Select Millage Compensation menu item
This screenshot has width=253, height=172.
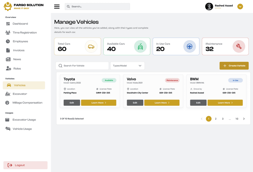click(27, 103)
